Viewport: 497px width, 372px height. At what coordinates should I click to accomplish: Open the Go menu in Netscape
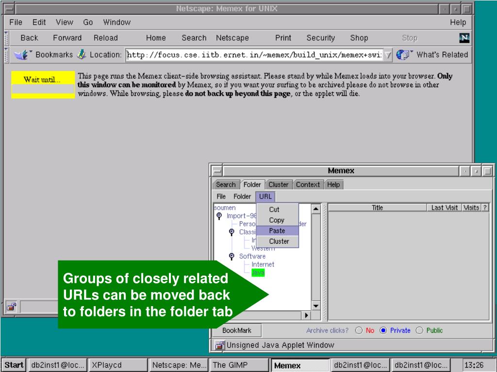click(x=88, y=22)
